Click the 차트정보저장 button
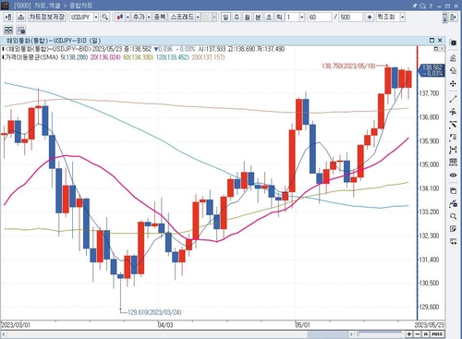The width and height of the screenshot is (462, 339). [x=47, y=18]
